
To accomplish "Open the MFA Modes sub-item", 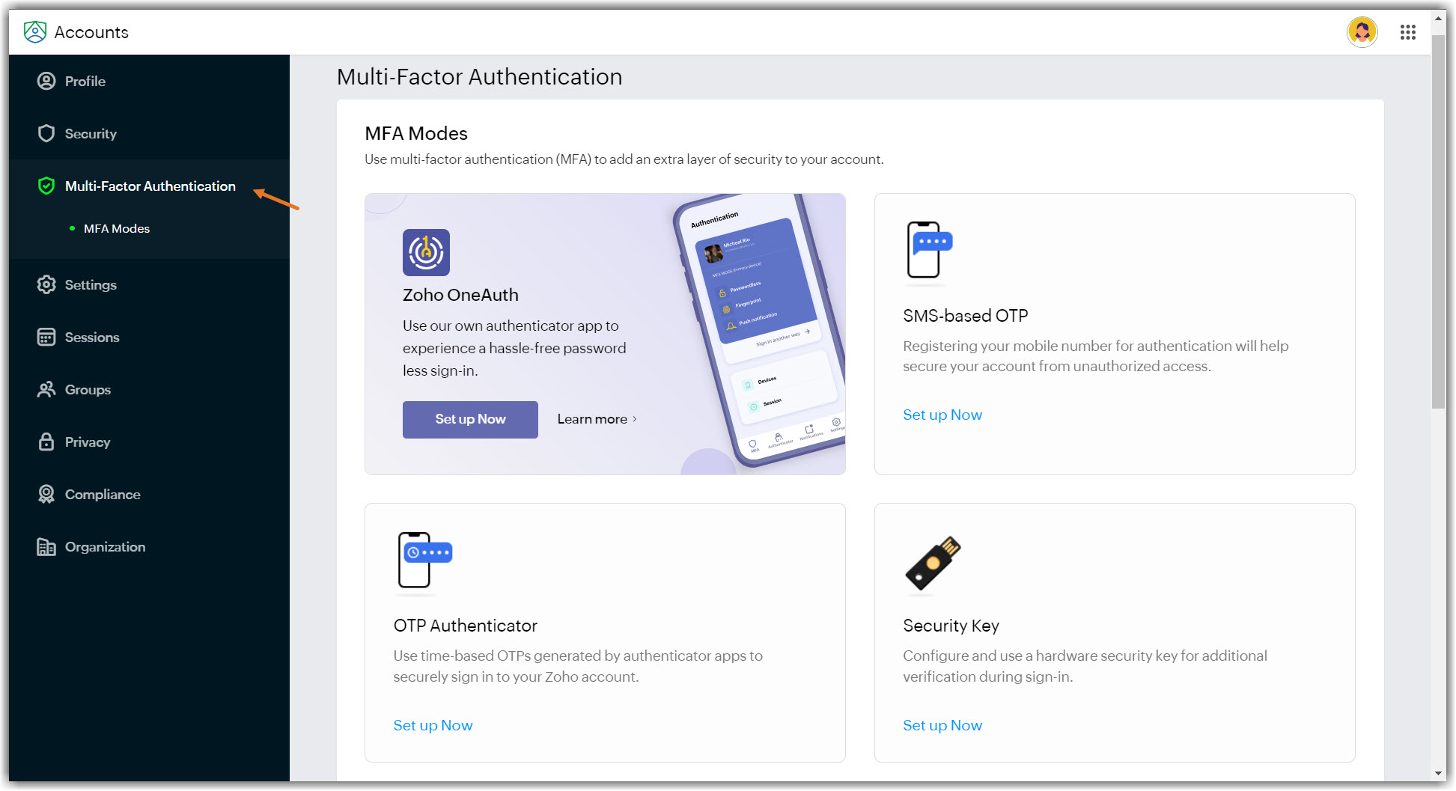I will pyautogui.click(x=117, y=228).
